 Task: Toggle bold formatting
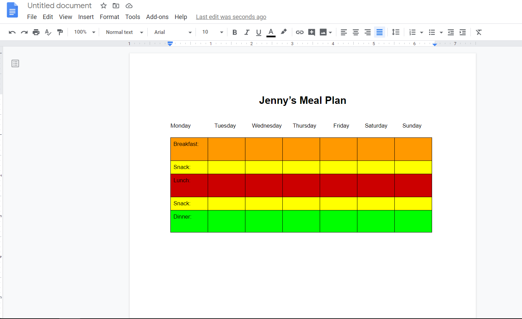(x=235, y=32)
